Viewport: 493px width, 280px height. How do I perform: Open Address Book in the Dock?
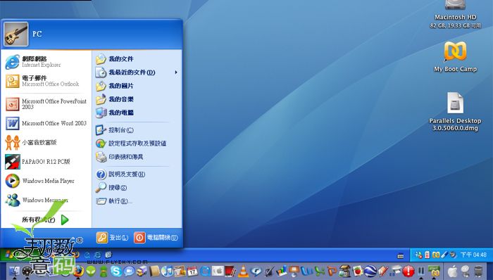(x=155, y=271)
